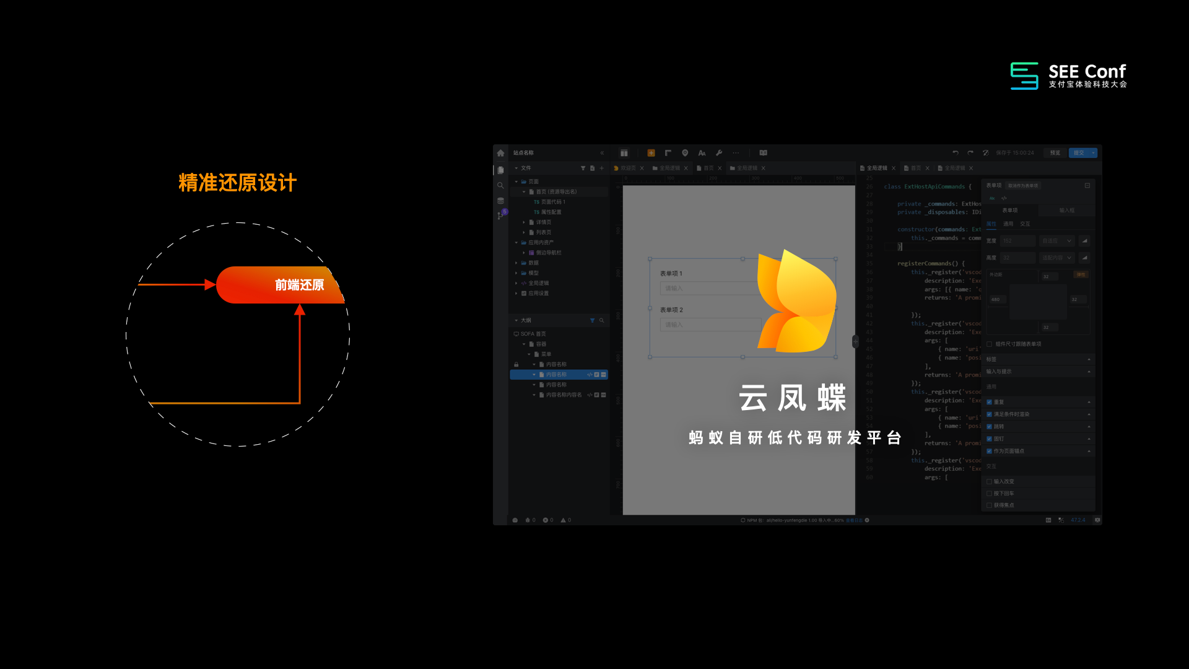Open the 提交 button dropdown arrow
The height and width of the screenshot is (669, 1189).
tap(1094, 153)
